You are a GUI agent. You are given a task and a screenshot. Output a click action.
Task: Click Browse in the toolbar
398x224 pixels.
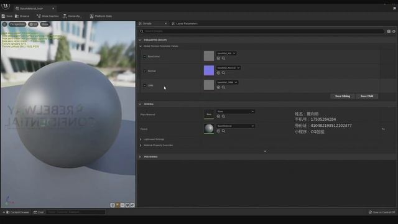point(22,16)
